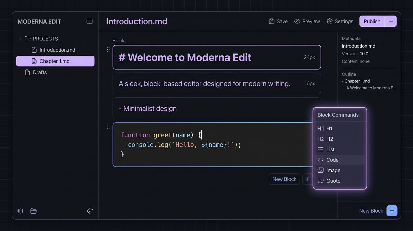
Task: Choose Code from Block Commands
Action: click(340, 160)
